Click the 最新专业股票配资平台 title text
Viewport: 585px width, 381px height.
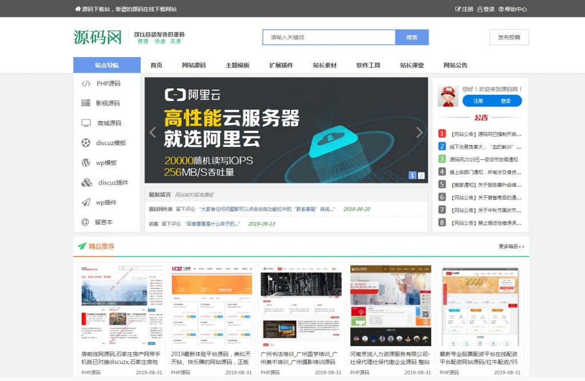479,358
